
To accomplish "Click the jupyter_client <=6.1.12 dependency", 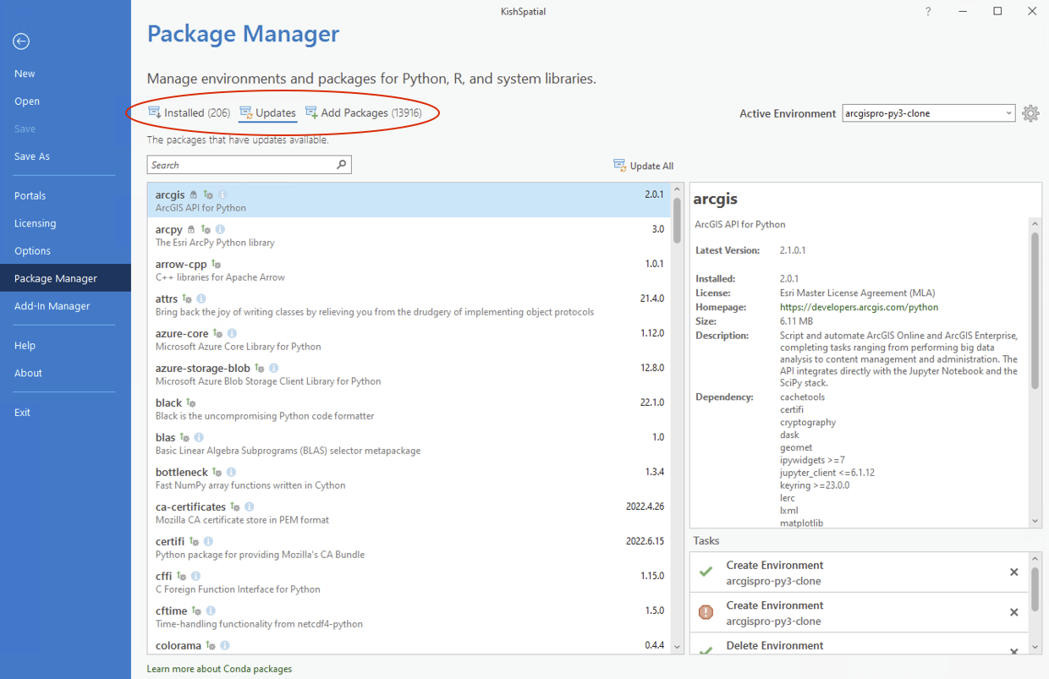I will click(827, 473).
